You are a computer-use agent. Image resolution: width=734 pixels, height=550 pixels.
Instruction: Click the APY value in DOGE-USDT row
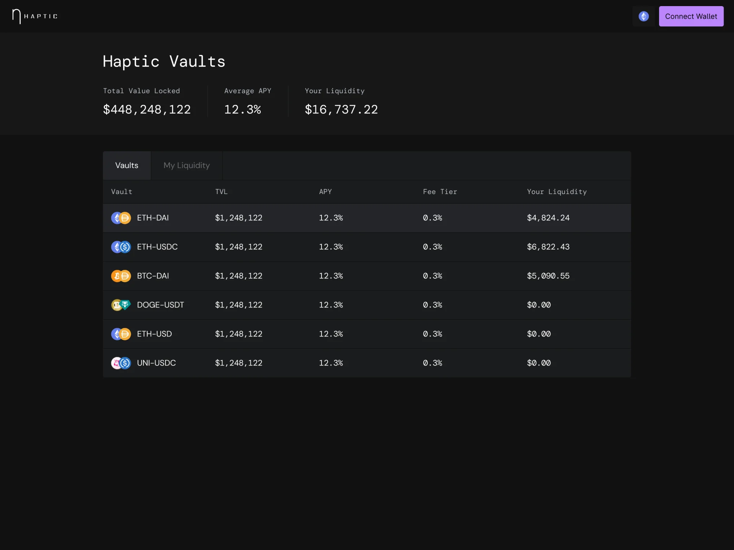pos(331,305)
